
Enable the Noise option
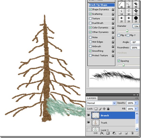tap(90, 37)
